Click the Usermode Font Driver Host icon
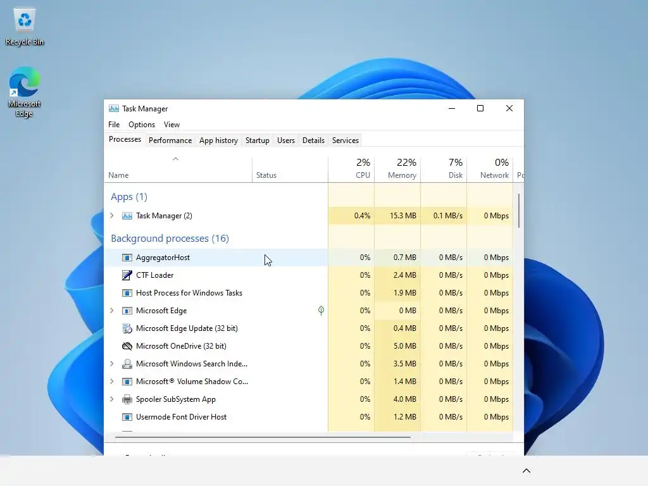This screenshot has height=486, width=648. tap(127, 417)
